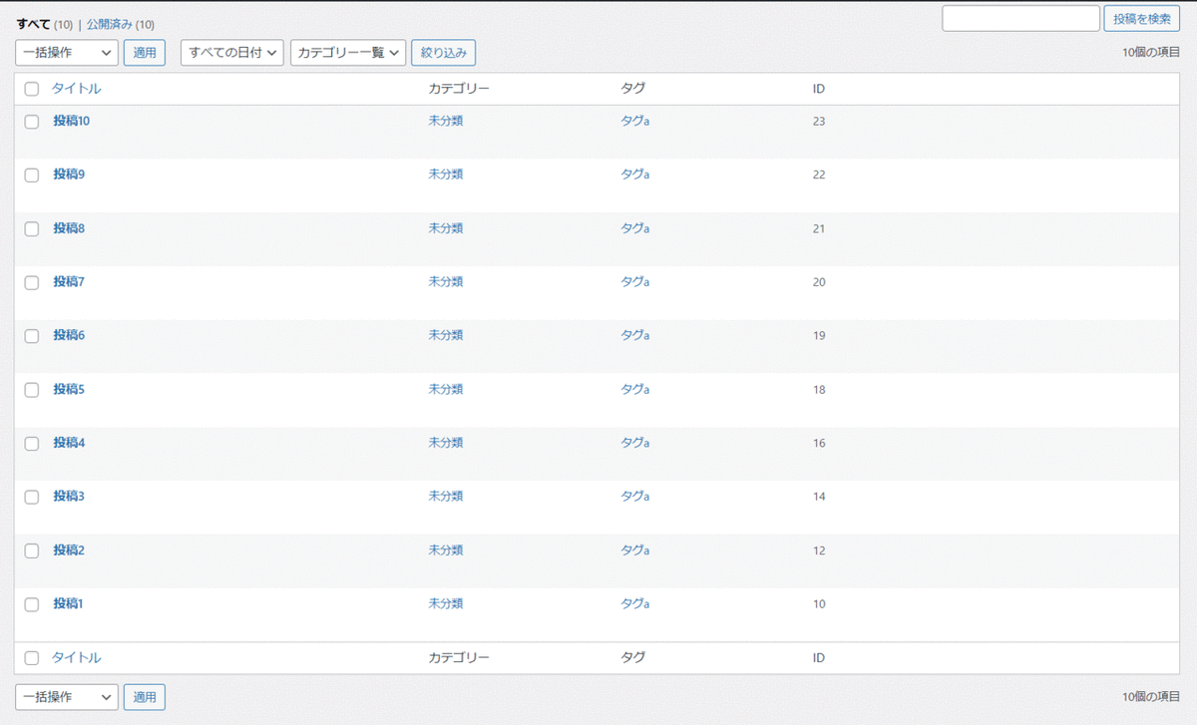
Task: Tick the checkbox for 投稿5
Action: pos(32,390)
